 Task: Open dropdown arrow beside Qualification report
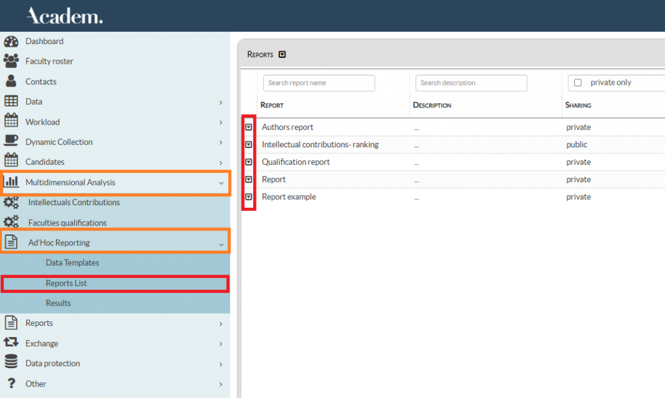click(x=249, y=162)
